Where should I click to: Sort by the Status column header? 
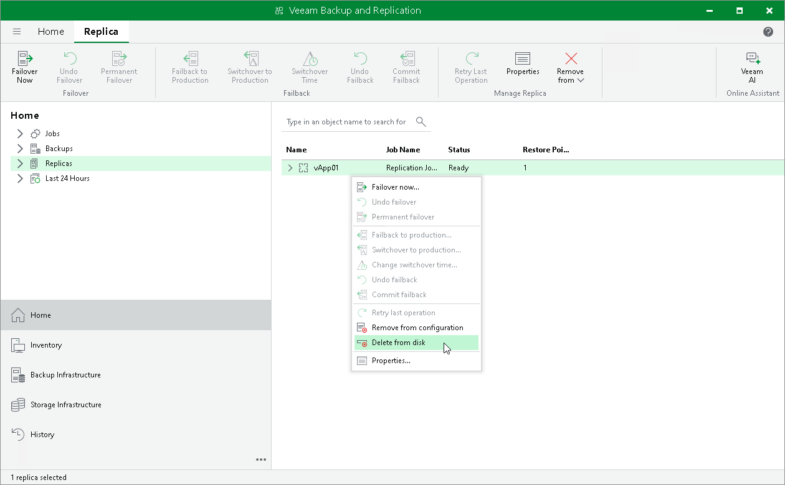point(459,150)
